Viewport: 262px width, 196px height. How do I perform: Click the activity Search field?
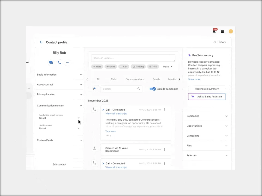point(121,89)
